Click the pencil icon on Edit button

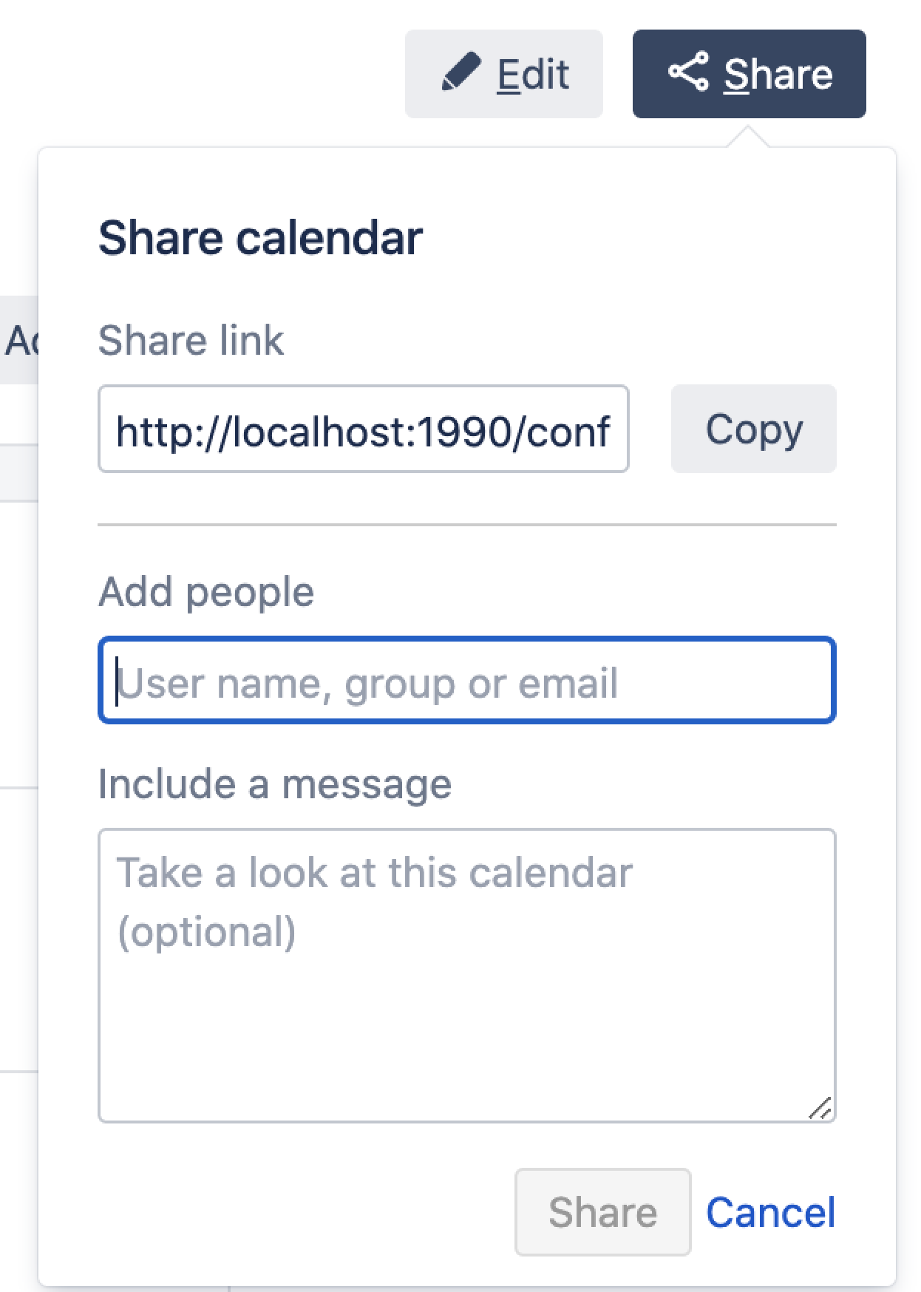pos(460,73)
